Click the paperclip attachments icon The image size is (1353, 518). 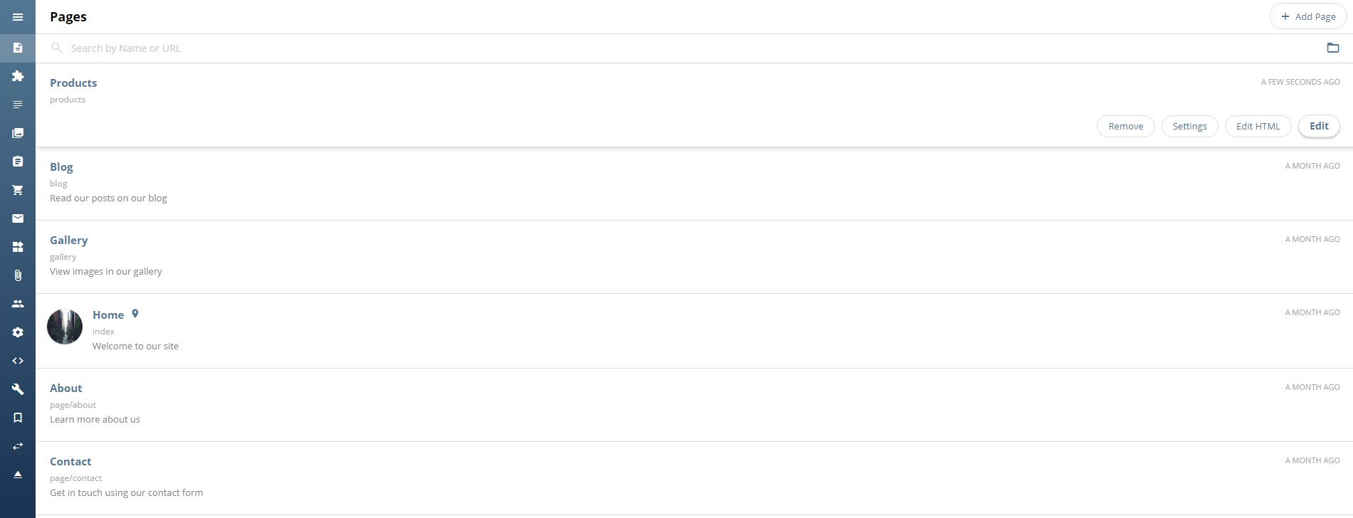pyautogui.click(x=18, y=275)
